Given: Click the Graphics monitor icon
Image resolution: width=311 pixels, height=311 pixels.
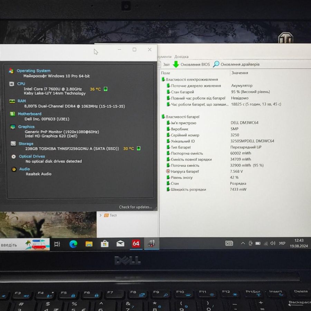Looking at the screenshot, I should (x=13, y=127).
